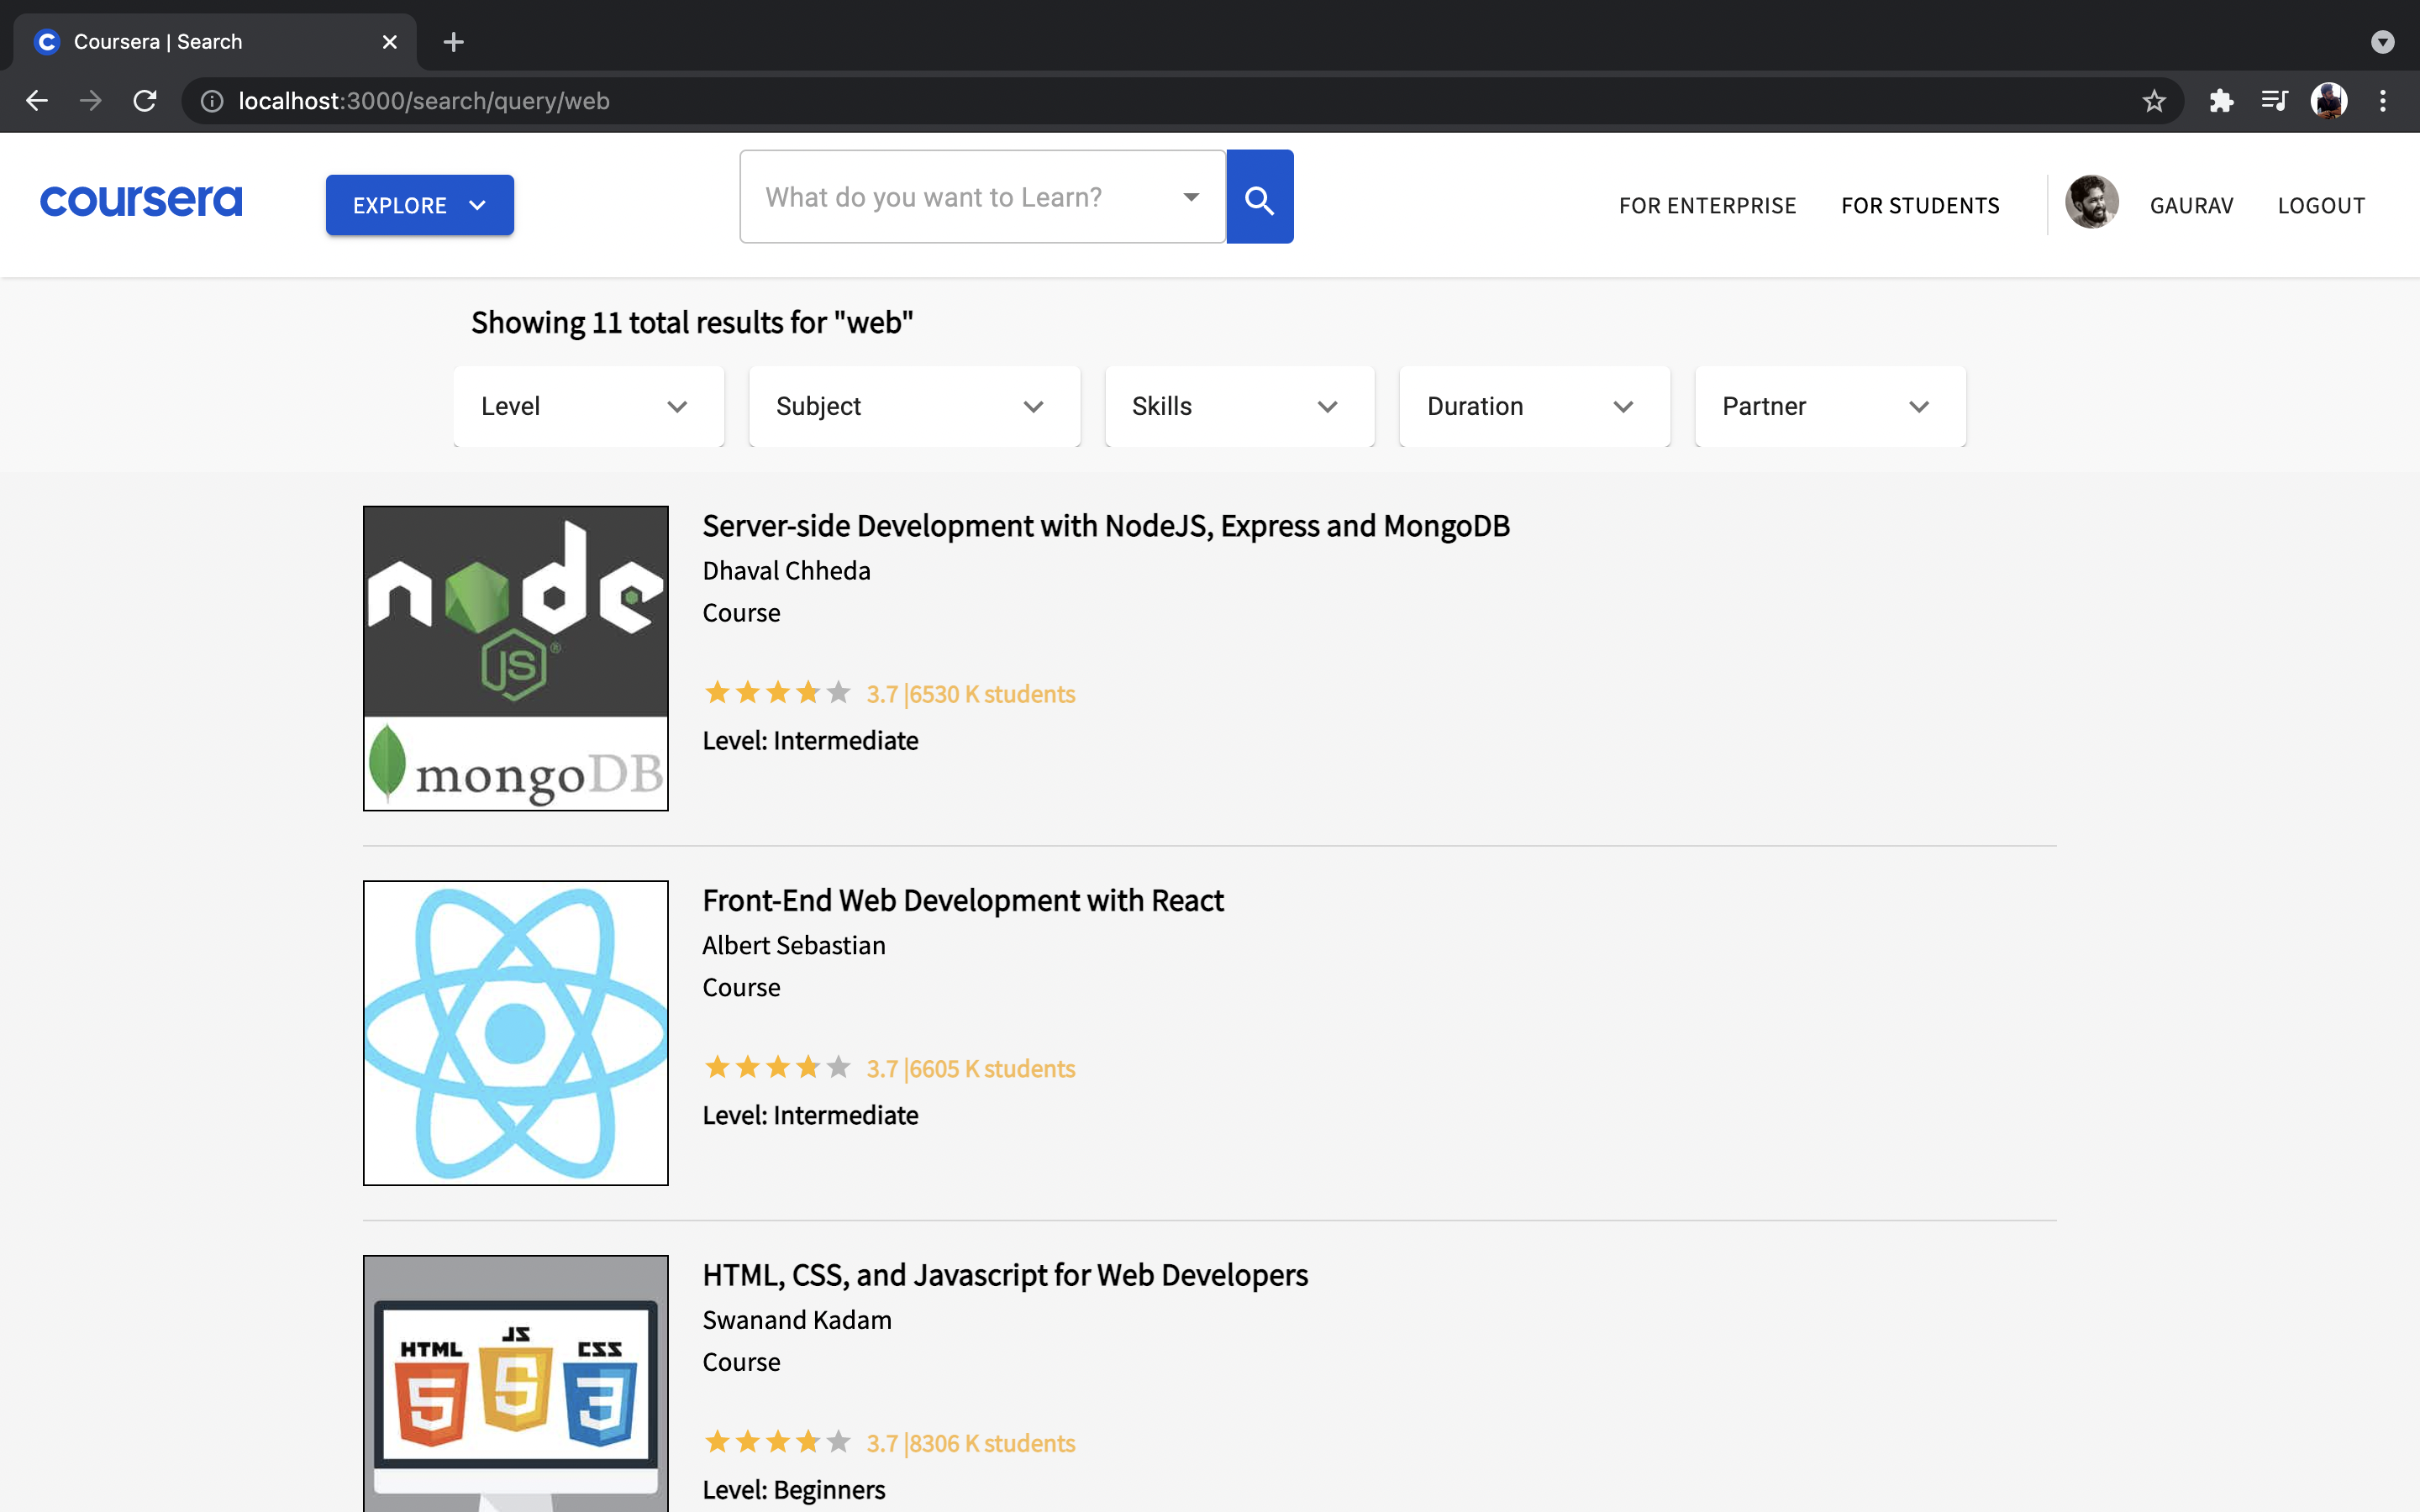2420x1512 pixels.
Task: Reload the page
Action: pos(145,101)
